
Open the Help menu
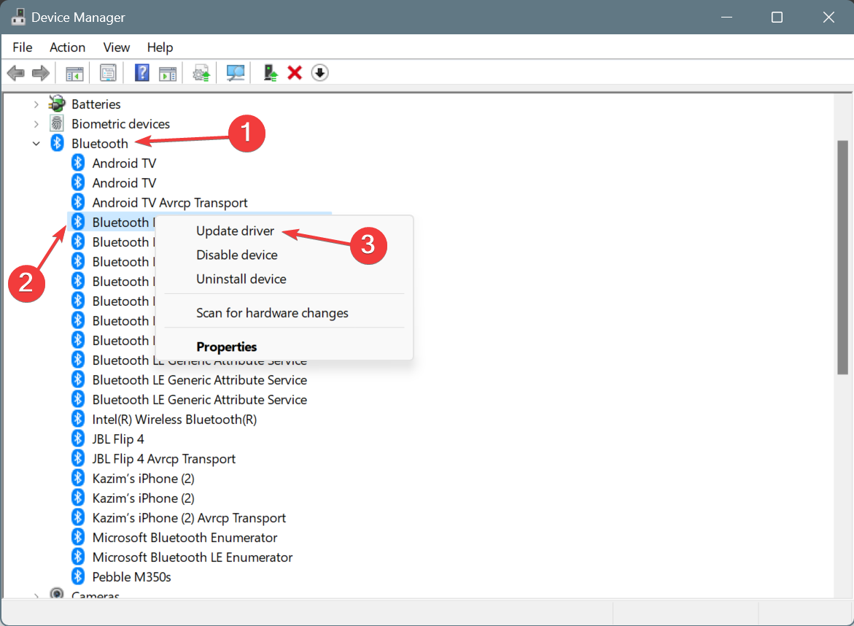pyautogui.click(x=160, y=47)
